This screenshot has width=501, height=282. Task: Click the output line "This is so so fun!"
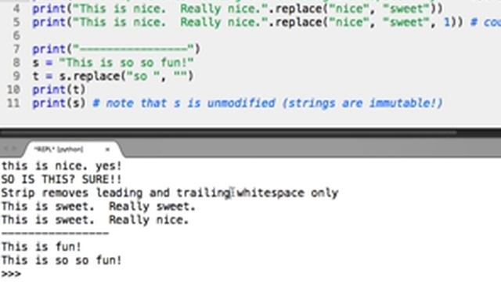62,260
